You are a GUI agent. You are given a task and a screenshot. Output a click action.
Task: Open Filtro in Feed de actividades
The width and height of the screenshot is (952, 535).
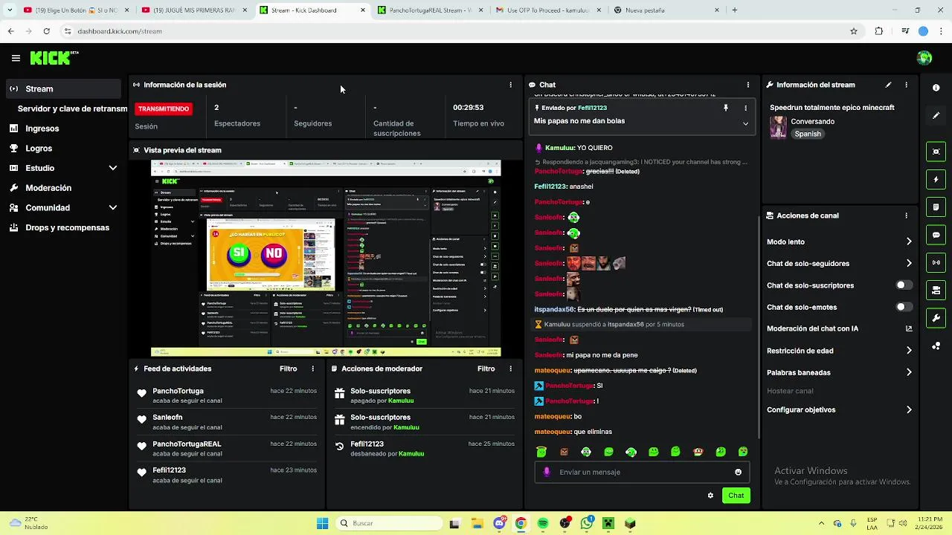(288, 369)
